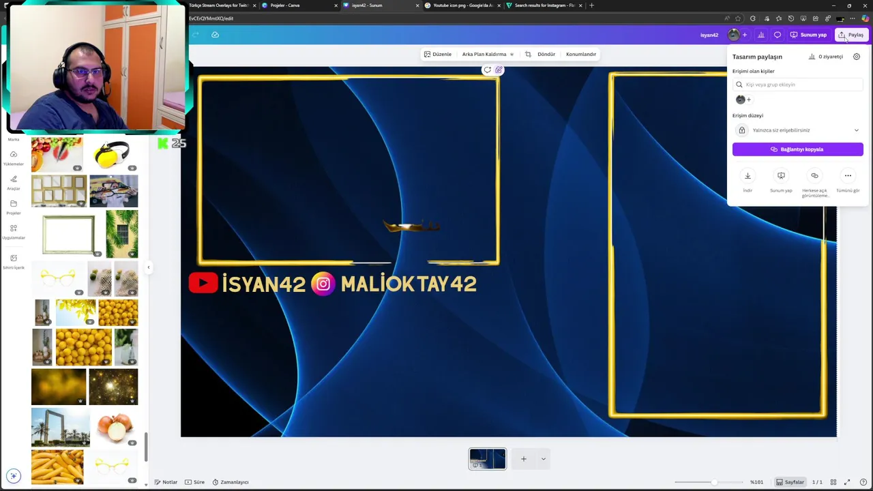873x491 pixels.
Task: Click Bağlantıyı kopyala button
Action: (x=797, y=149)
